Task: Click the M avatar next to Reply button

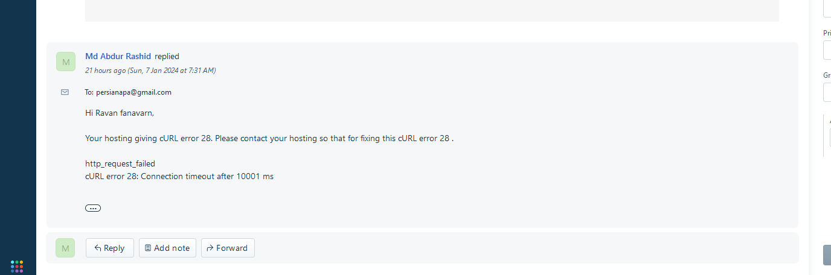Action: click(65, 248)
